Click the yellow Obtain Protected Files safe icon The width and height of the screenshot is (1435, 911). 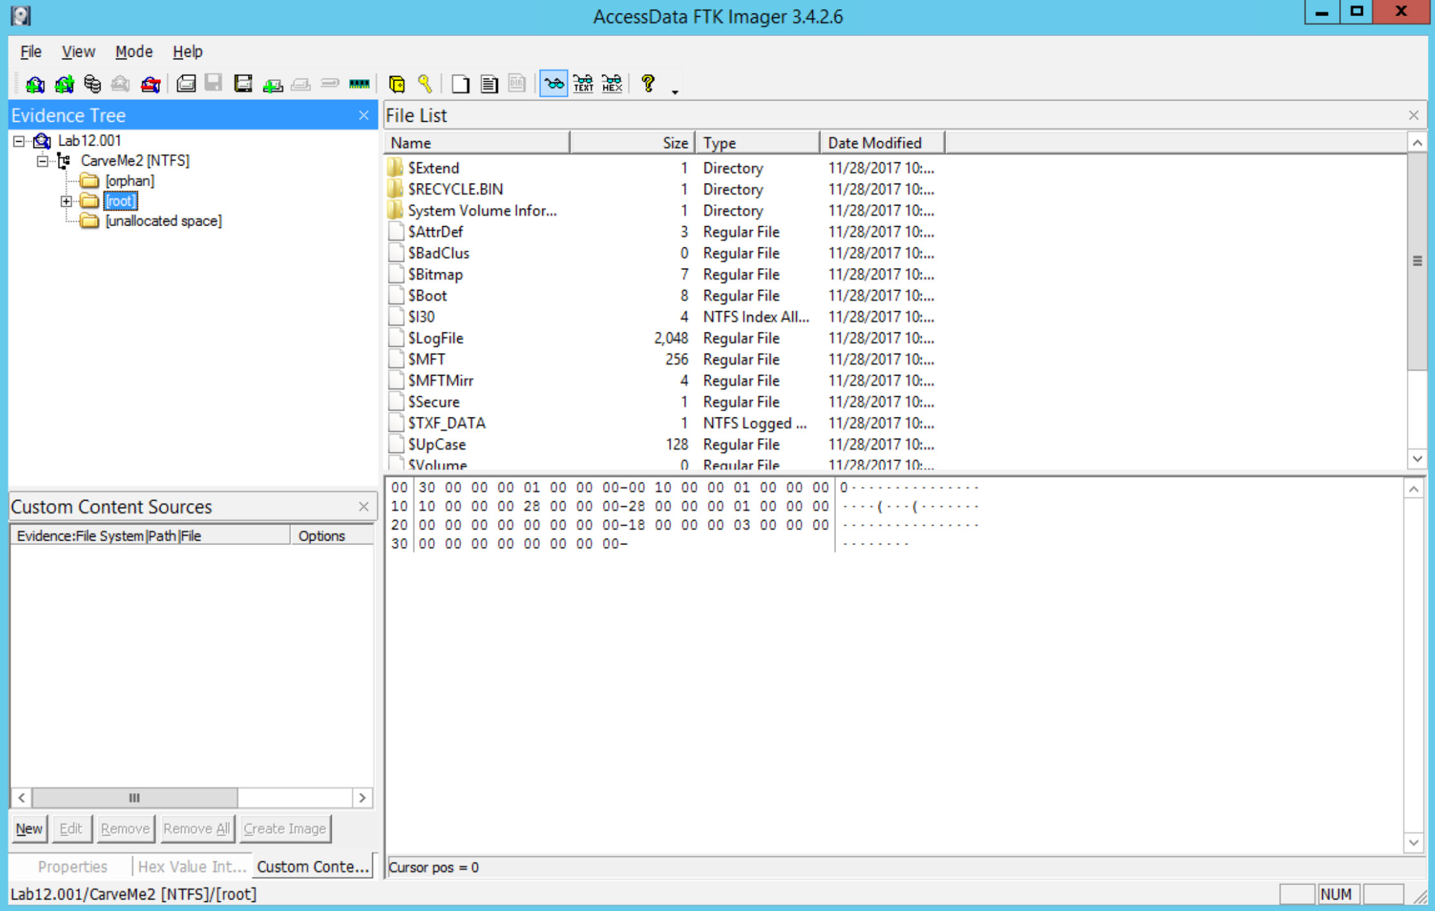[x=397, y=84]
